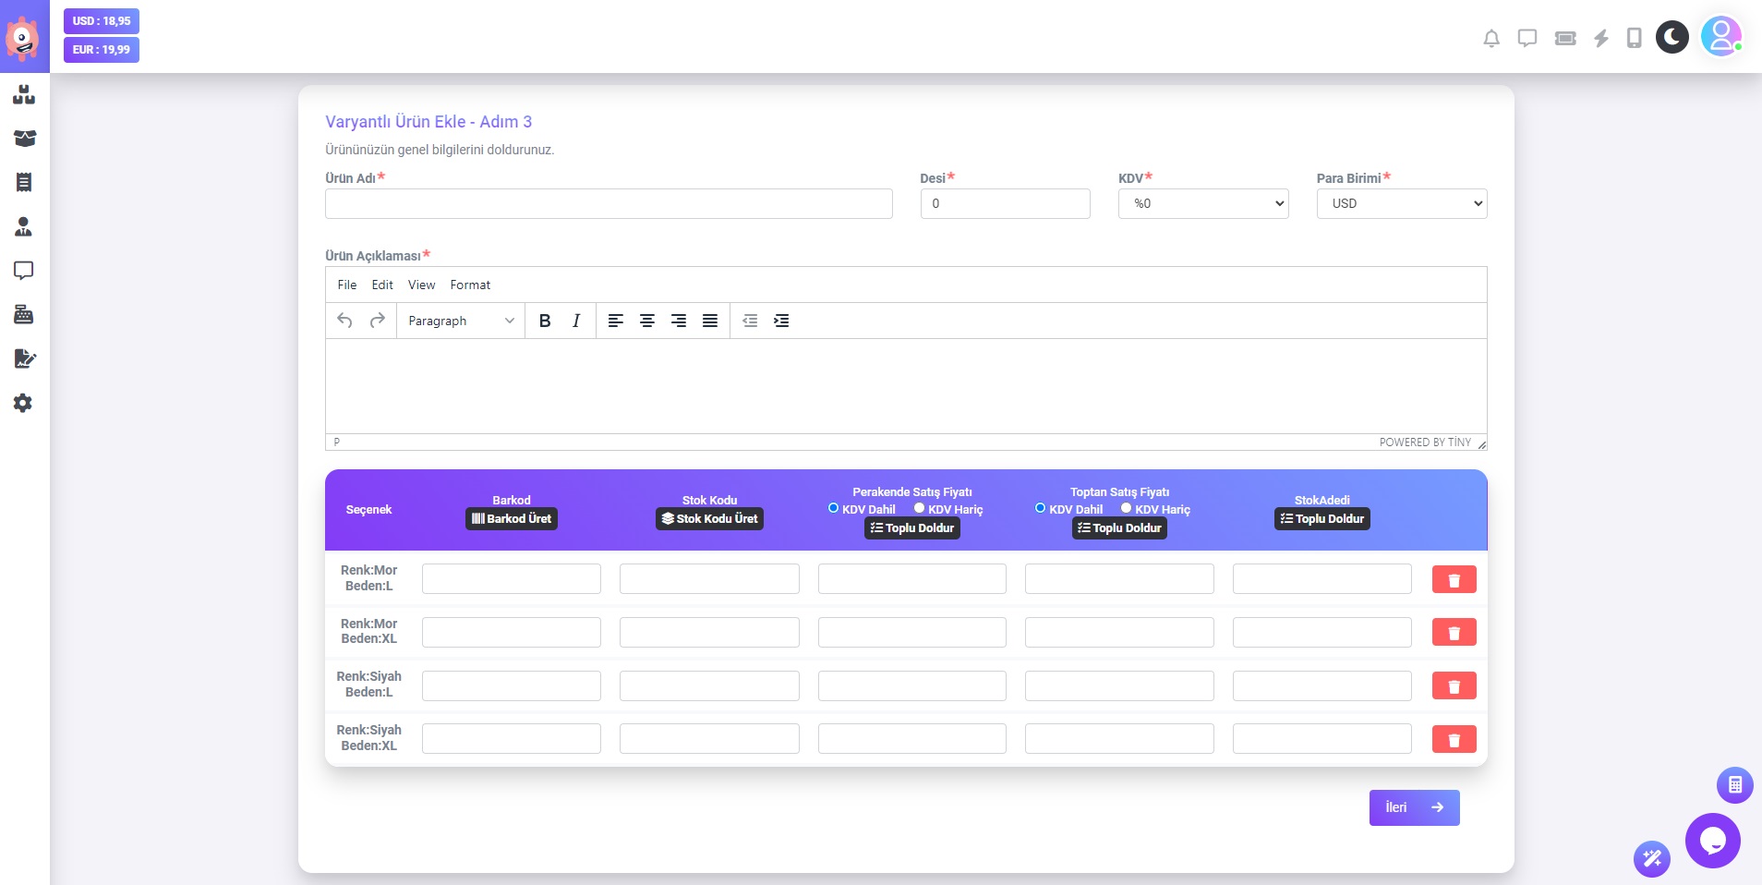Click the bold formatting icon
This screenshot has width=1762, height=885.
(545, 321)
